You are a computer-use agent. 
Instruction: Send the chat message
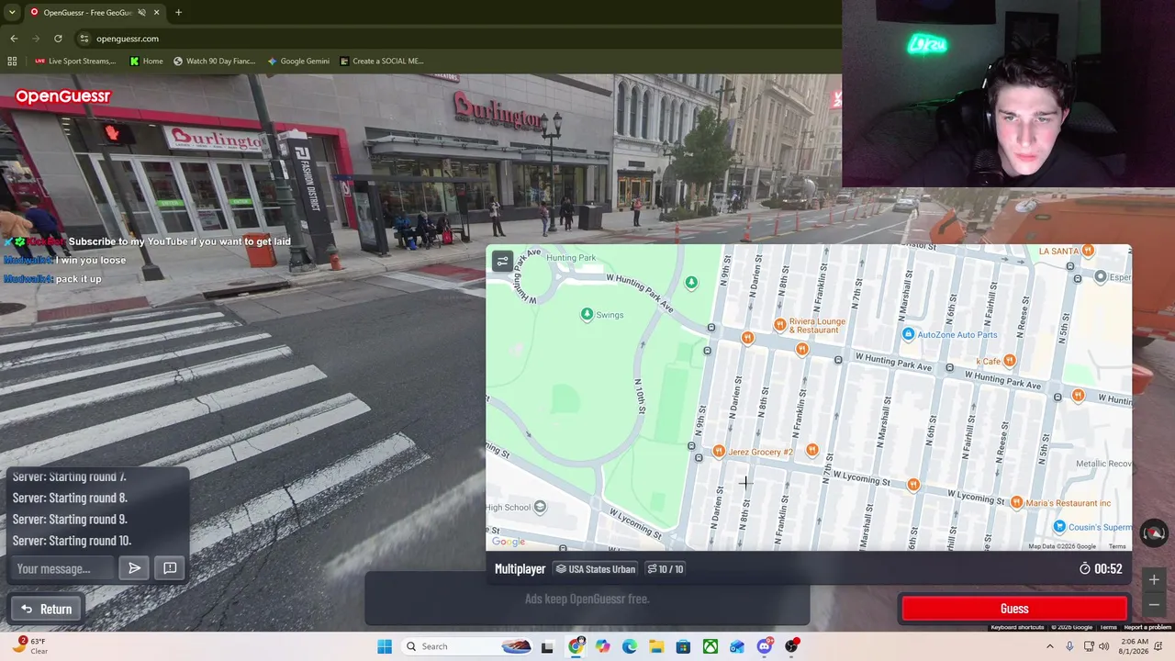135,568
